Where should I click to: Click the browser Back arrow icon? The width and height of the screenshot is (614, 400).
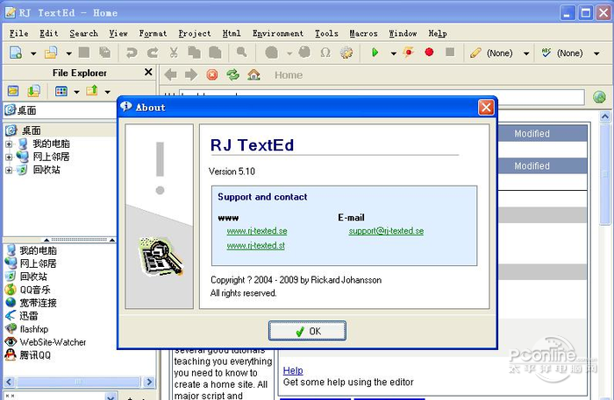[170, 74]
